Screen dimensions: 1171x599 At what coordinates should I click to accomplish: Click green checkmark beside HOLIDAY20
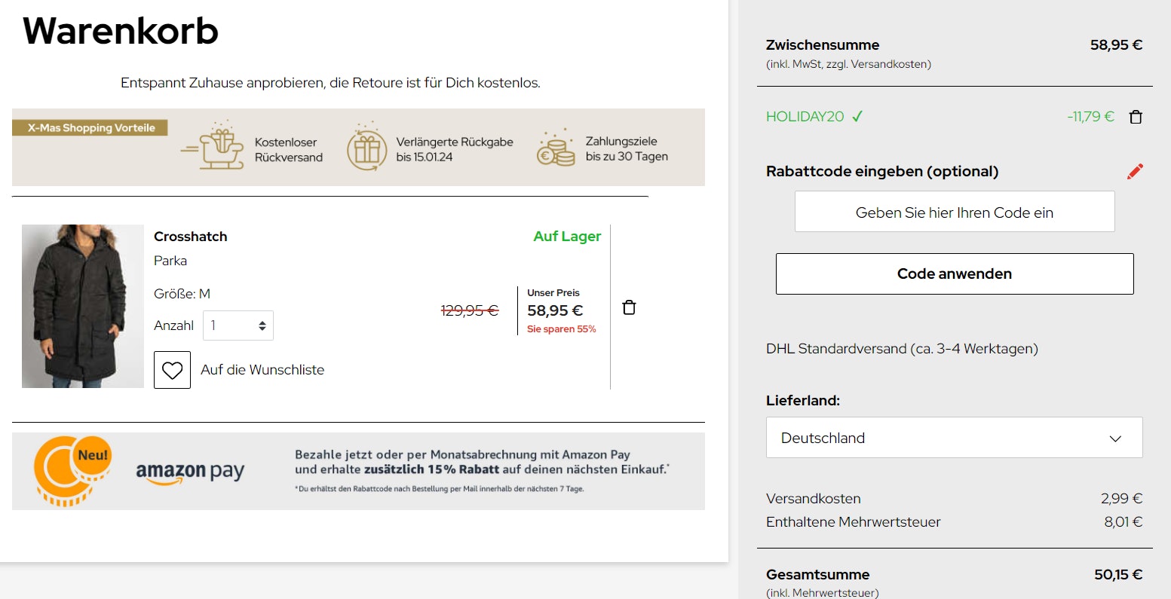tap(858, 117)
